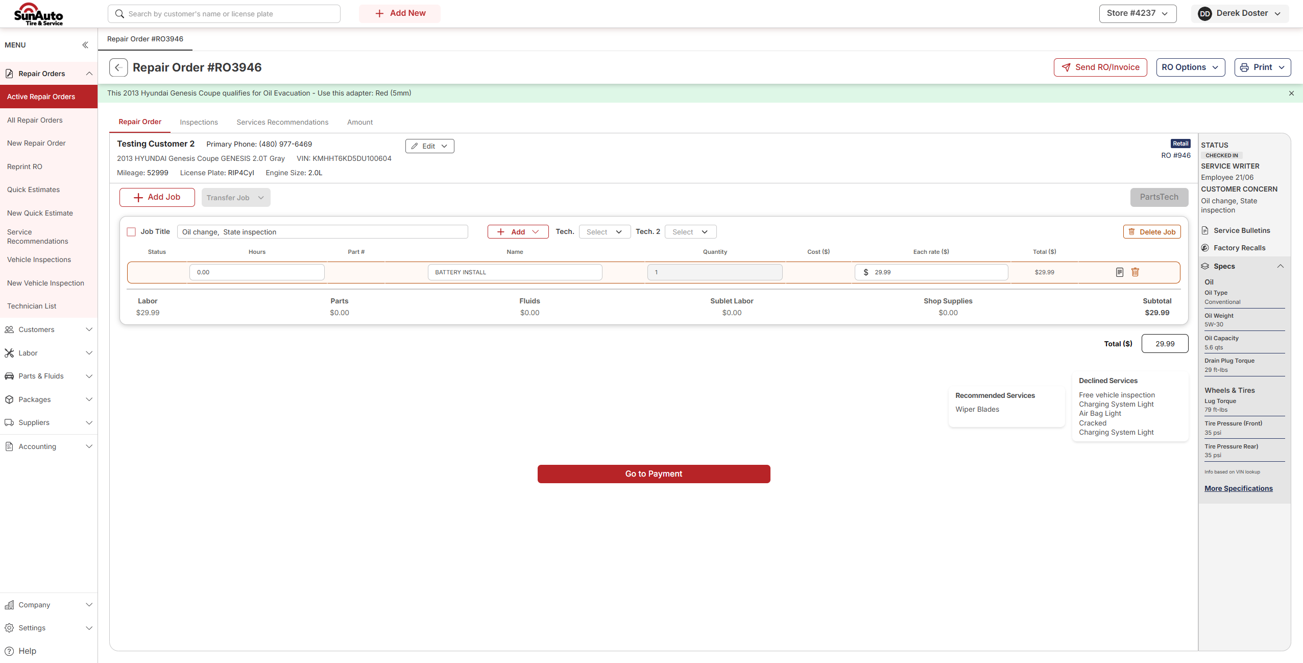Screen dimensions: 1303x663
Task: Open Reprint RO in sidebar
Action: click(25, 167)
